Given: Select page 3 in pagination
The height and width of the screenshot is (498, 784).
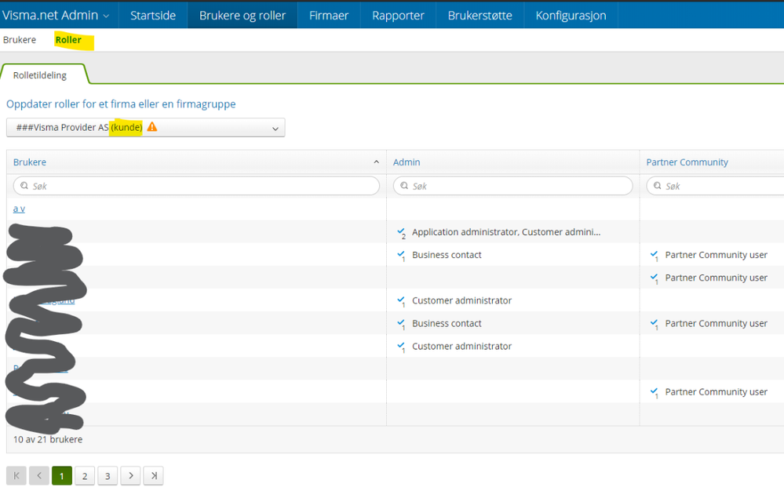Looking at the screenshot, I should [108, 475].
